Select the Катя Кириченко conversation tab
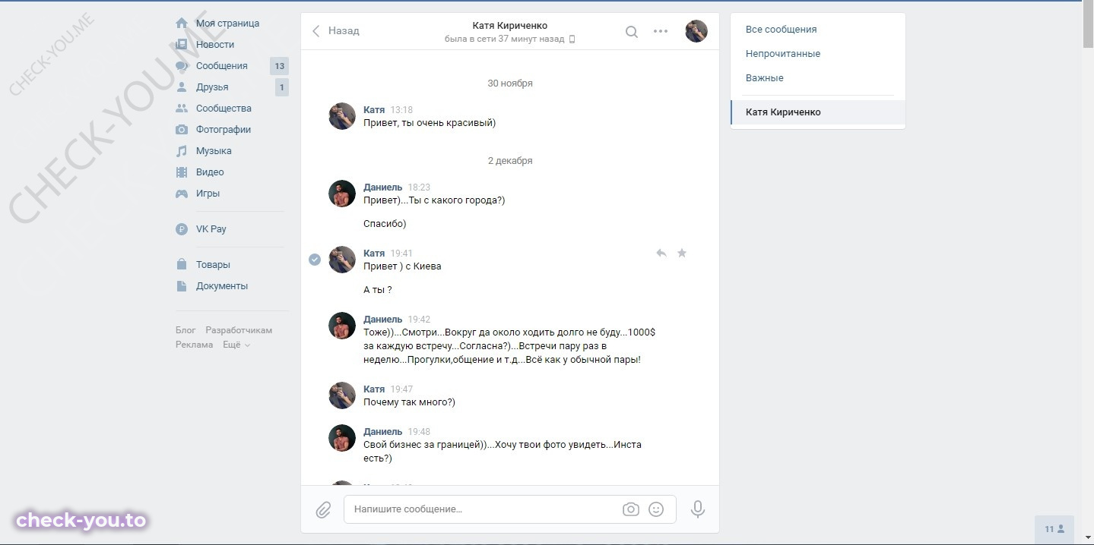 [x=818, y=112]
